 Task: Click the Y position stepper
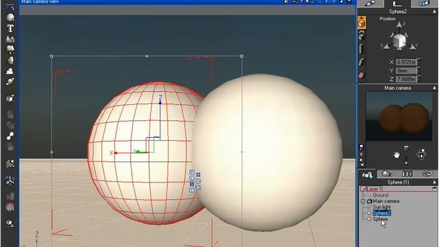pyautogui.click(x=419, y=71)
